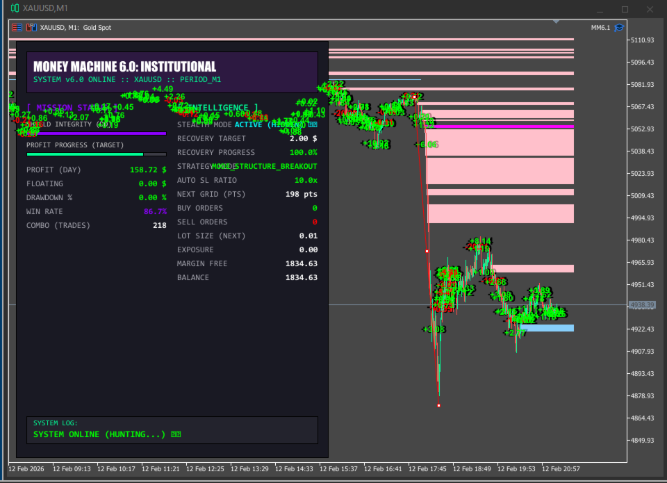Image resolution: width=667 pixels, height=483 pixels.
Task: Click the SYSTEM v6.0 ONLINE subtitle
Action: (127, 80)
